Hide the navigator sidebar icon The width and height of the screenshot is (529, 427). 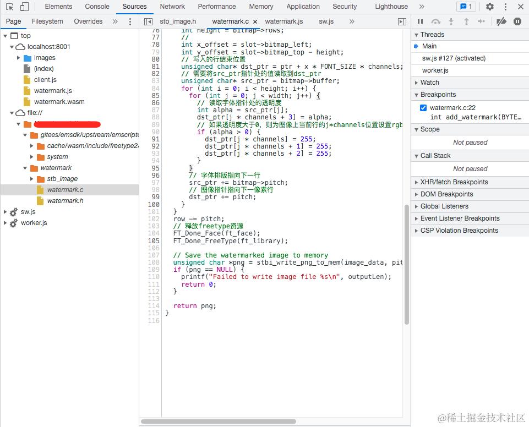click(x=148, y=21)
